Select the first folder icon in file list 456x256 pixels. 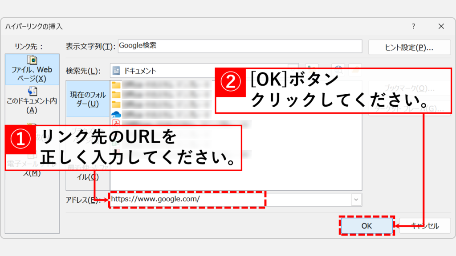[x=116, y=85]
